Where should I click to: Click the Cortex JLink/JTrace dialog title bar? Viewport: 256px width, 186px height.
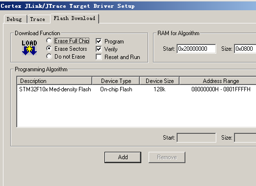coord(128,6)
